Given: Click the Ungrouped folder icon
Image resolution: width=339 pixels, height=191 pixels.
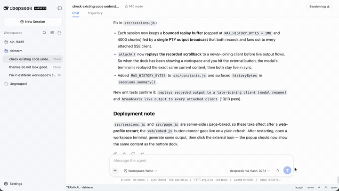Looking at the screenshot, I should [6, 84].
